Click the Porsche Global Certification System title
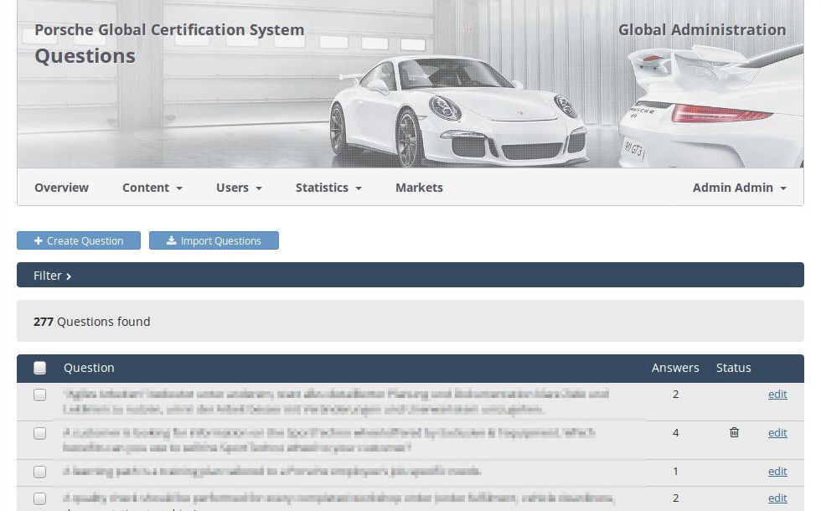Screen dimensions: 821x511 169,30
